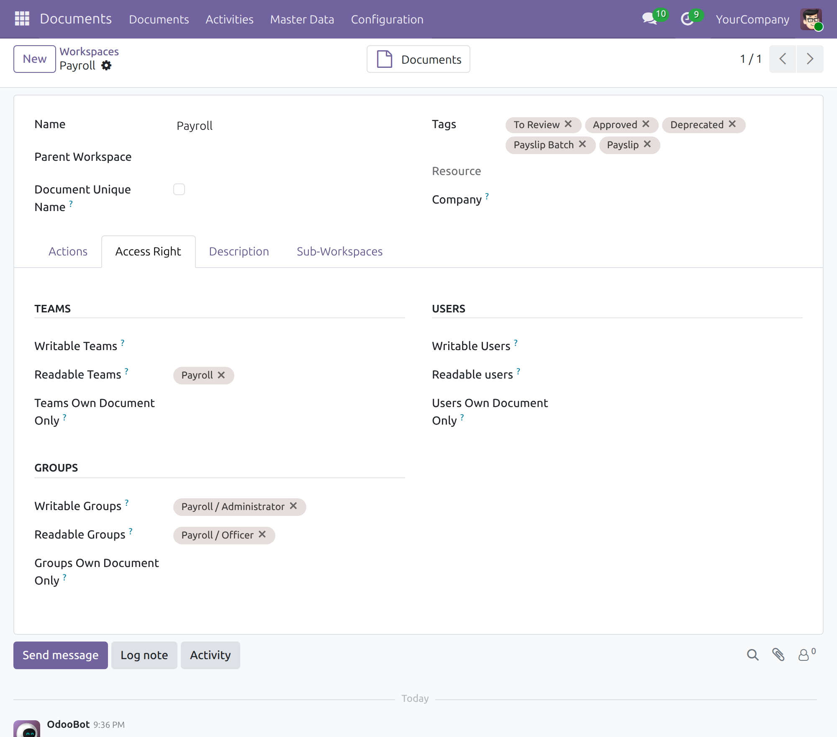Image resolution: width=837 pixels, height=737 pixels.
Task: Open the Master Data menu
Action: tap(302, 19)
